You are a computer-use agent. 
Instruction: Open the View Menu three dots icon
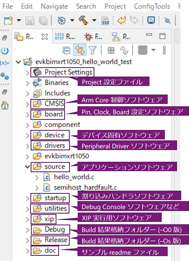(x=164, y=50)
